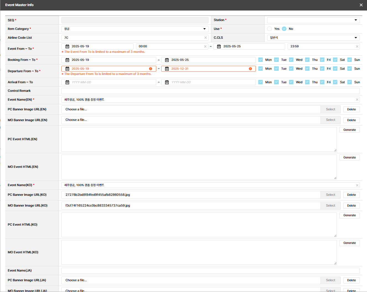
Task: Uncheck Mon in Booking From ~ To row
Action: (261, 60)
